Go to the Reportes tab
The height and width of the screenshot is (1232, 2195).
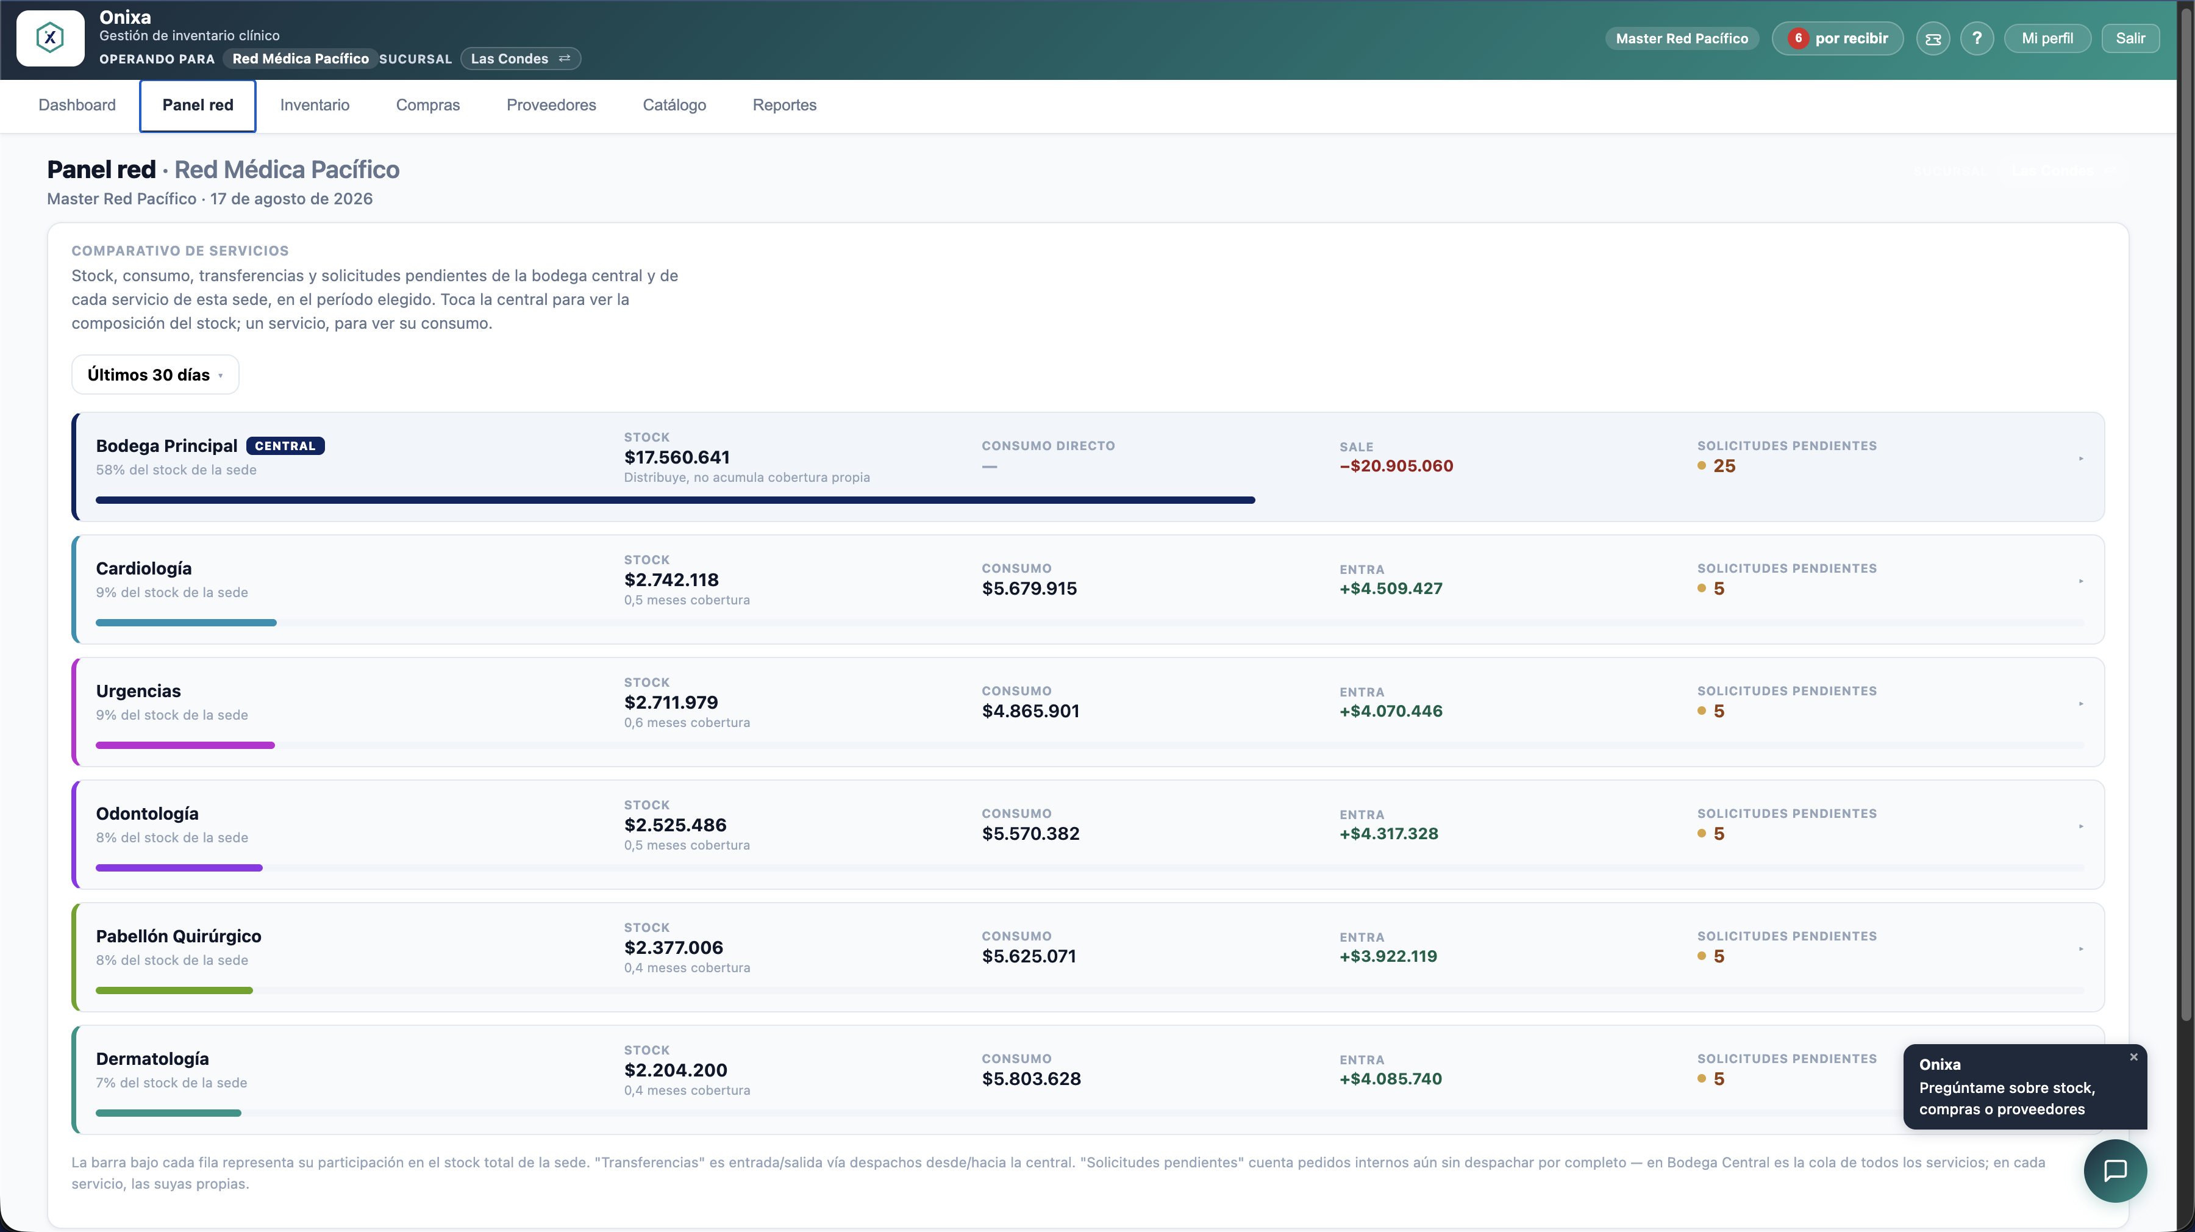[784, 105]
